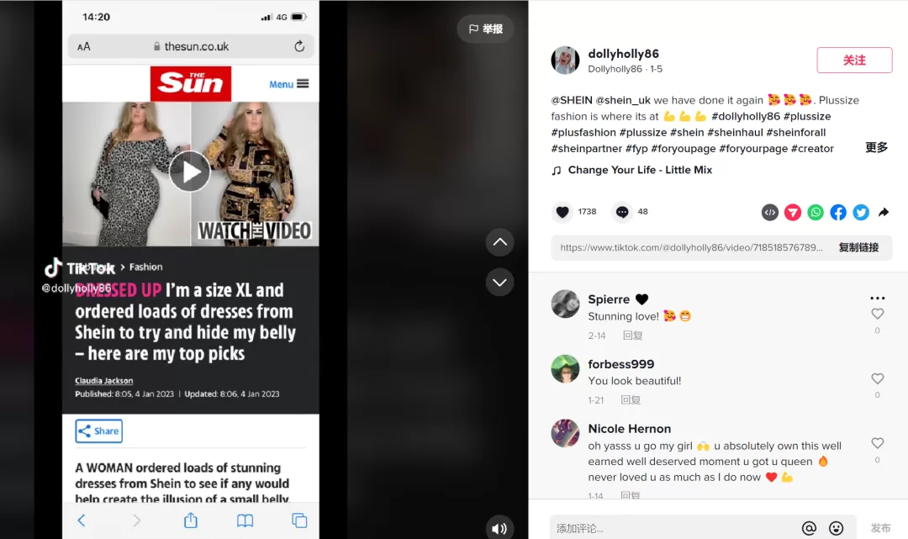The width and height of the screenshot is (908, 539).
Task: Open Spierre comment three-dot menu
Action: [877, 299]
